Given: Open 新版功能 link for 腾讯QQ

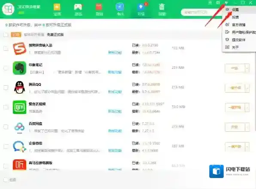Looking at the screenshot, I should tap(115, 92).
